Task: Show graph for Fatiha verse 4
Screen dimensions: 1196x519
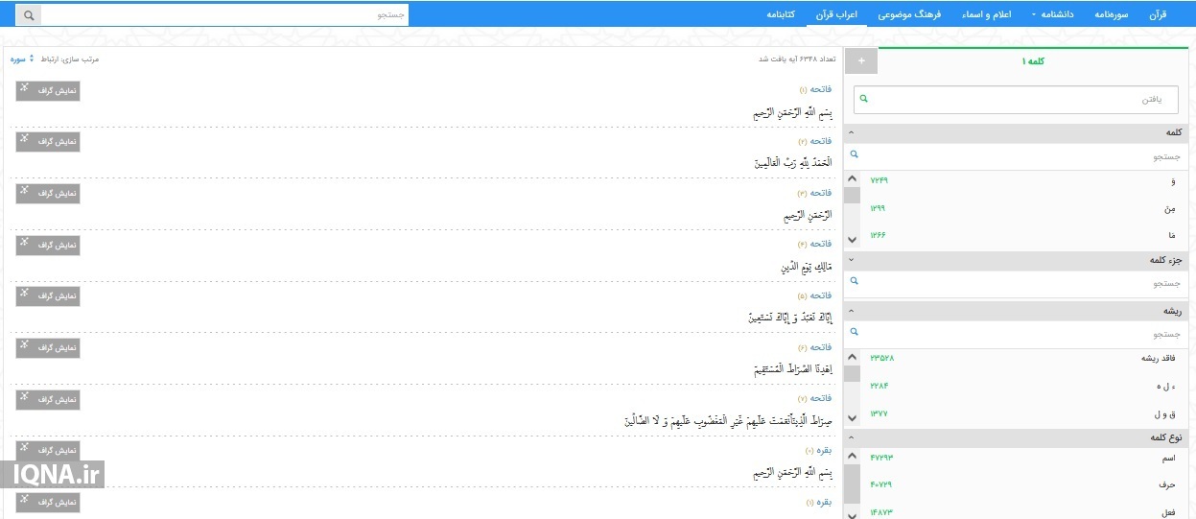Action: 48,246
